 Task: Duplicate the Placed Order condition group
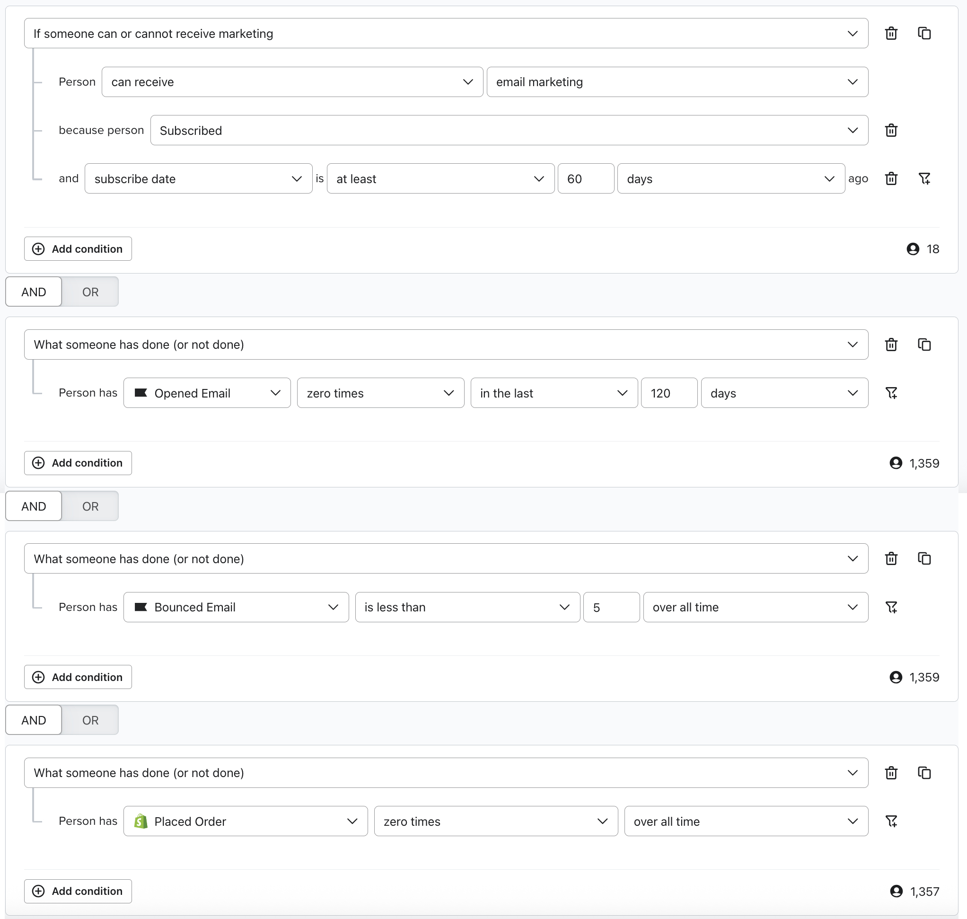[x=923, y=772]
